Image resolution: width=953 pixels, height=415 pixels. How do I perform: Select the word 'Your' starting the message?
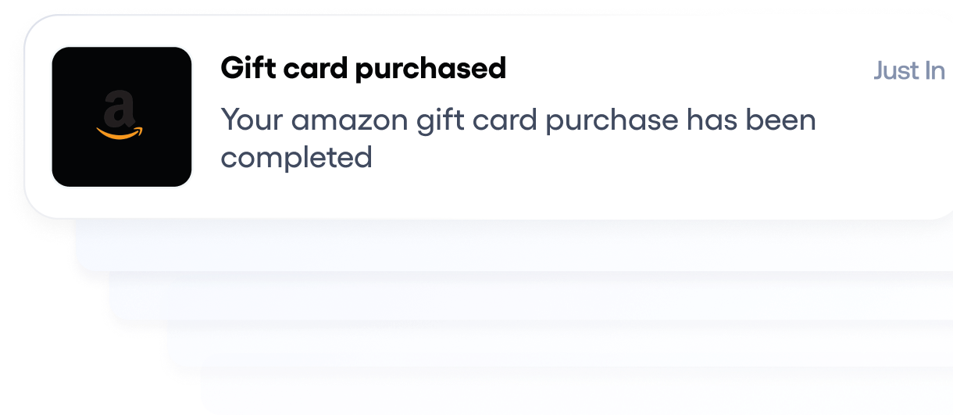[252, 120]
